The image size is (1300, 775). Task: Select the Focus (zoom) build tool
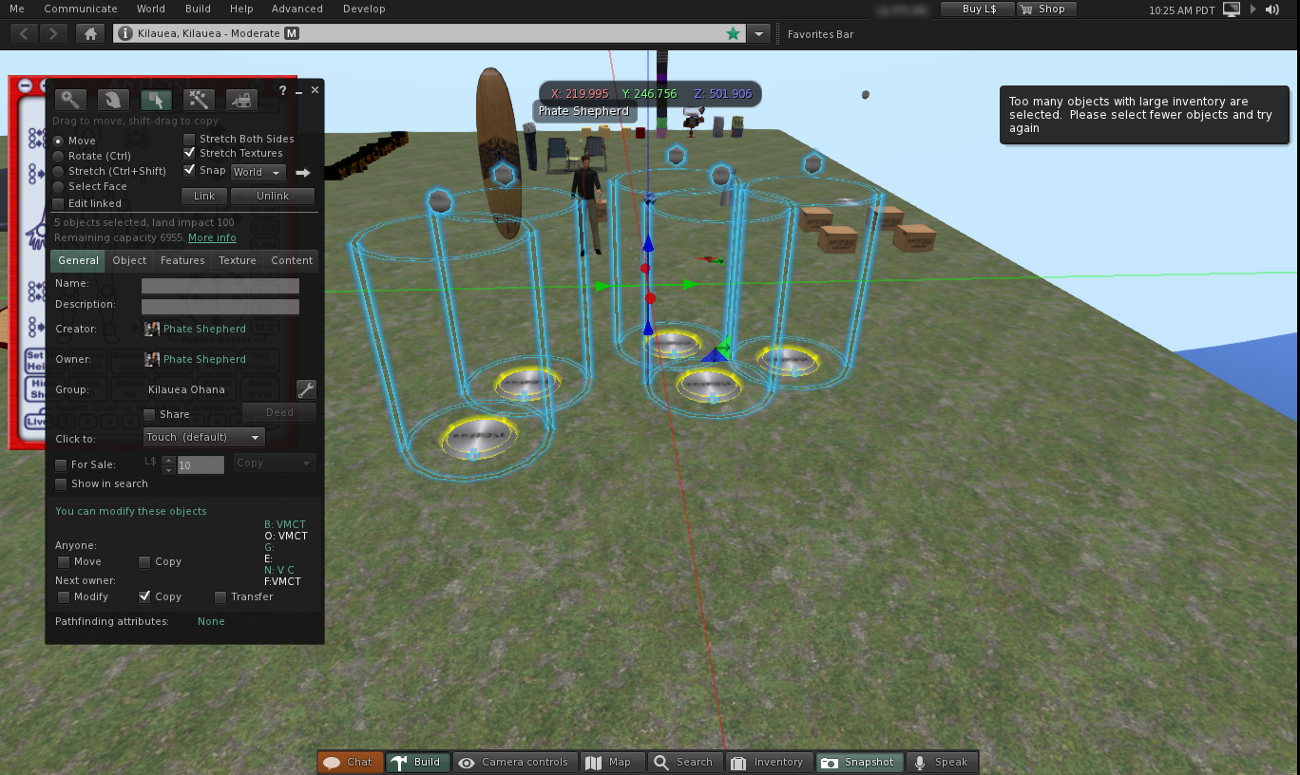[x=70, y=100]
